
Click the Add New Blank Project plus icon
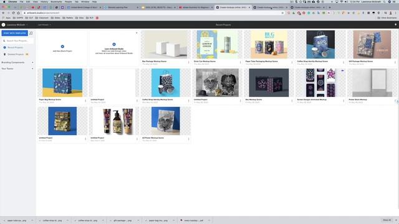[62, 47]
